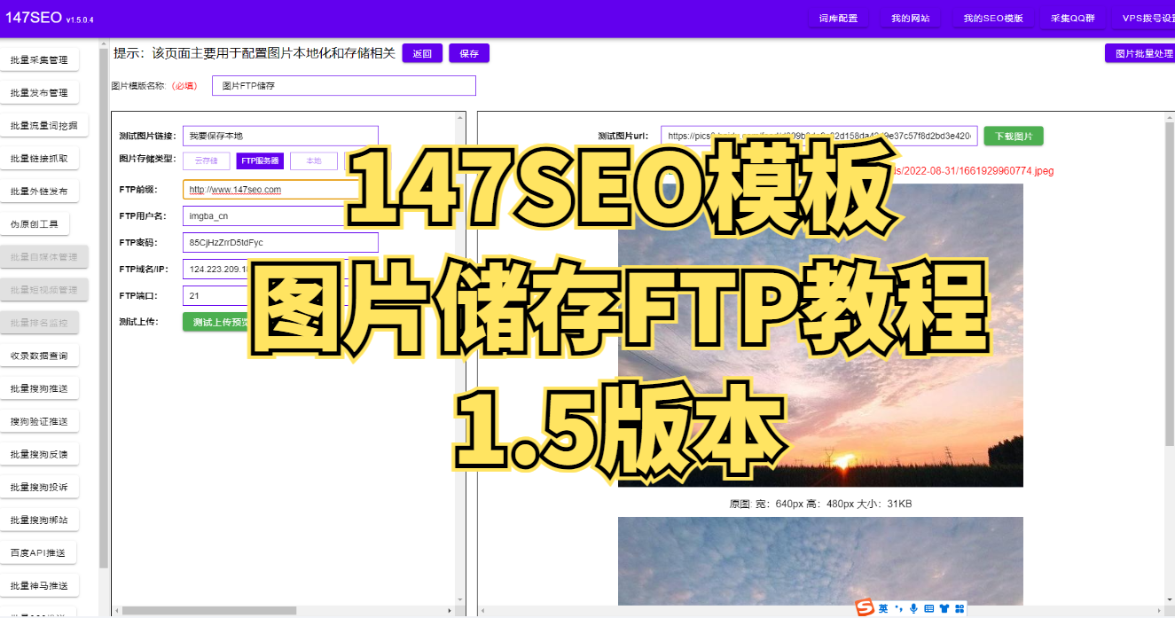Focus the 测试图片url input field
The width and height of the screenshot is (1175, 618).
(x=819, y=136)
